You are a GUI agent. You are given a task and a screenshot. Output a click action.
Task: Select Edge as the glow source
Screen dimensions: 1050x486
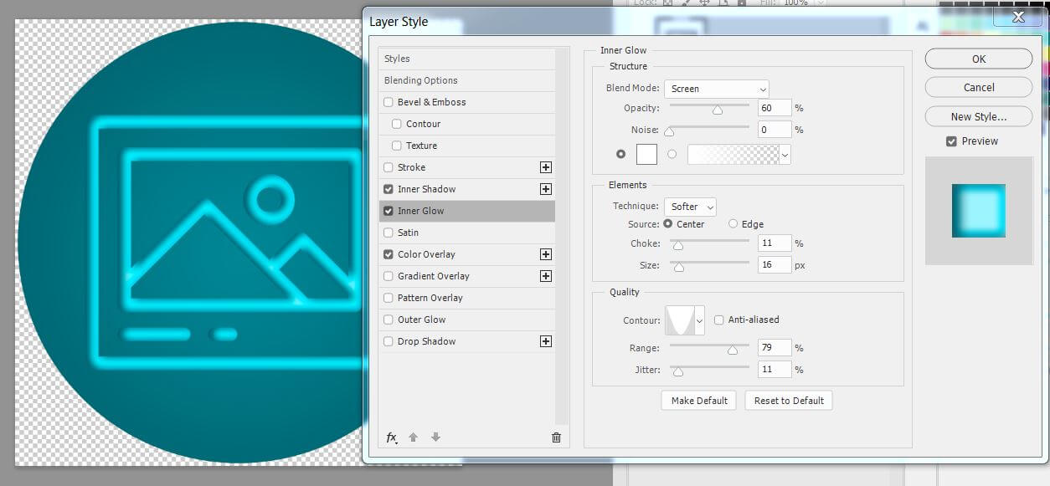733,224
